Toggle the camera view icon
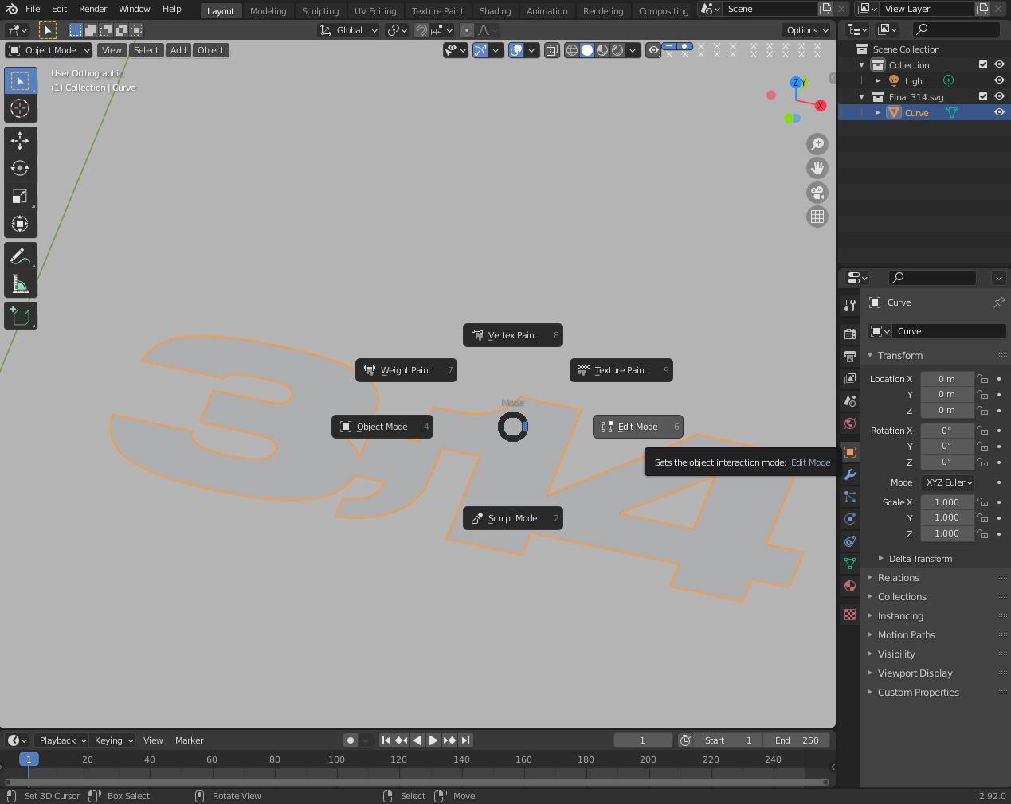The image size is (1011, 804). pyautogui.click(x=817, y=193)
